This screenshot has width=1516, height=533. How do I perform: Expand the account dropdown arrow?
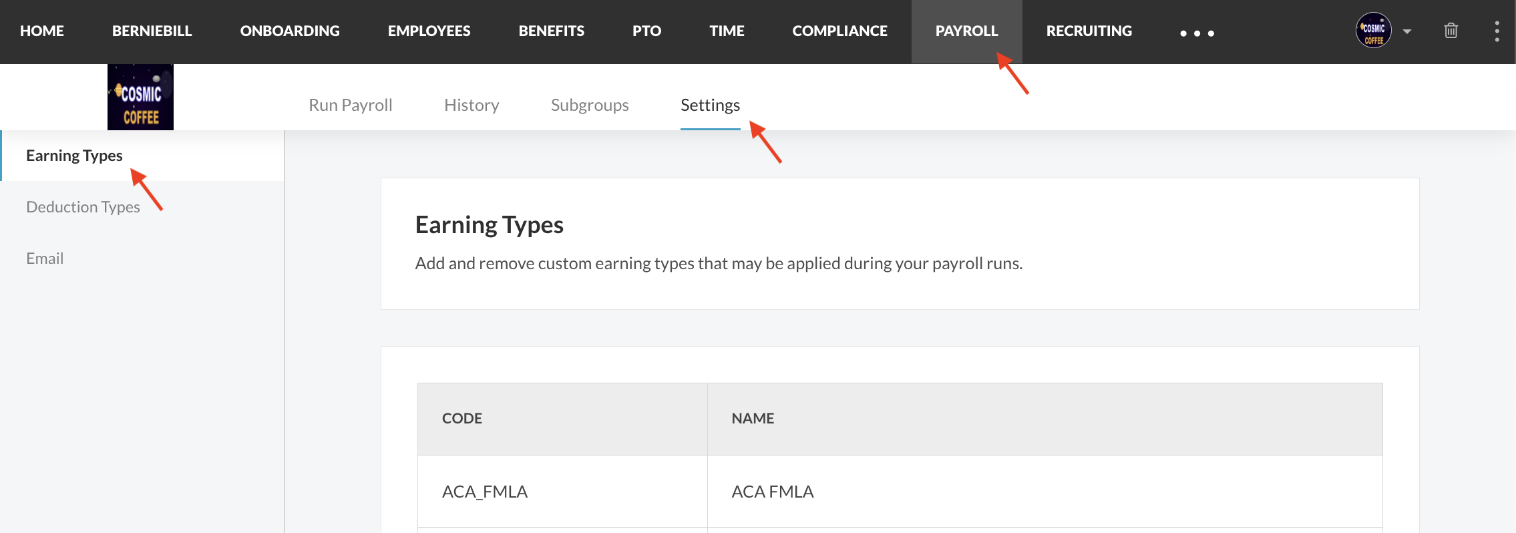[1407, 31]
